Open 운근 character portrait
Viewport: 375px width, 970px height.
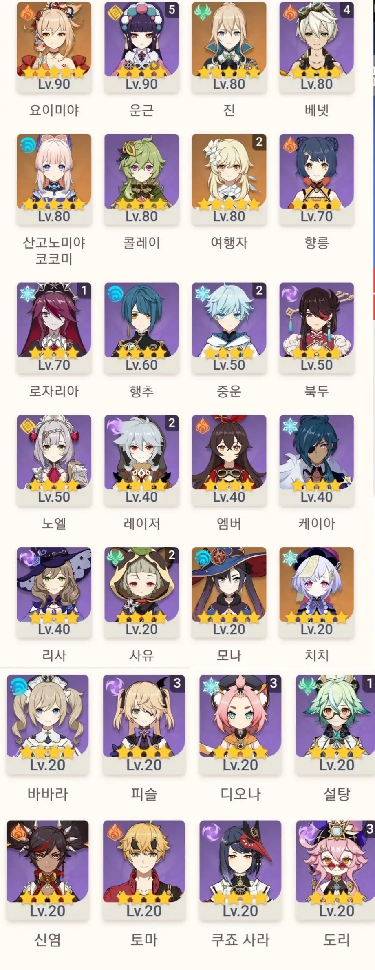coord(141,39)
